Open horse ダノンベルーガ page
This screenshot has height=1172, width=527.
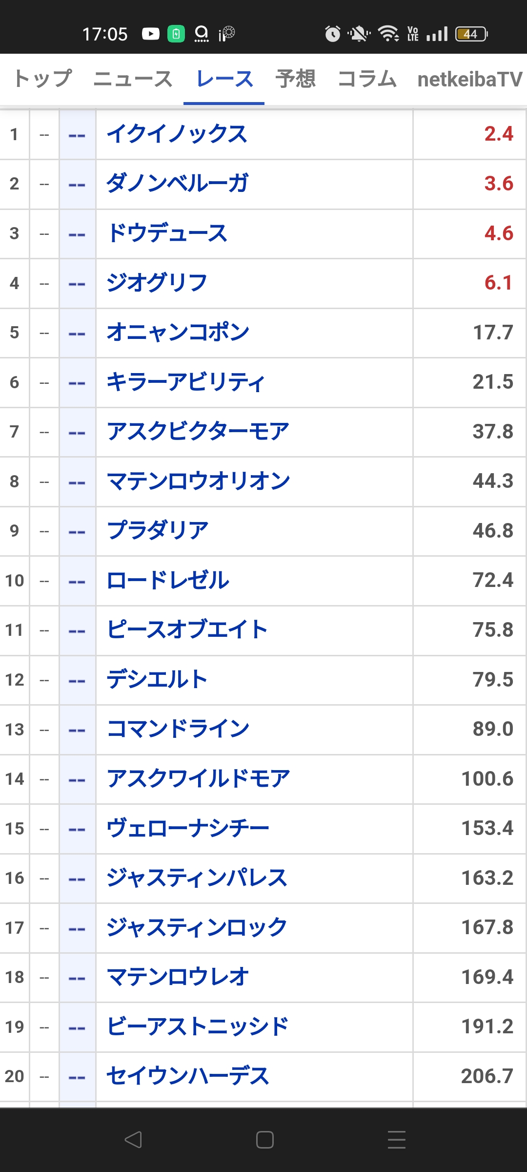pyautogui.click(x=177, y=184)
